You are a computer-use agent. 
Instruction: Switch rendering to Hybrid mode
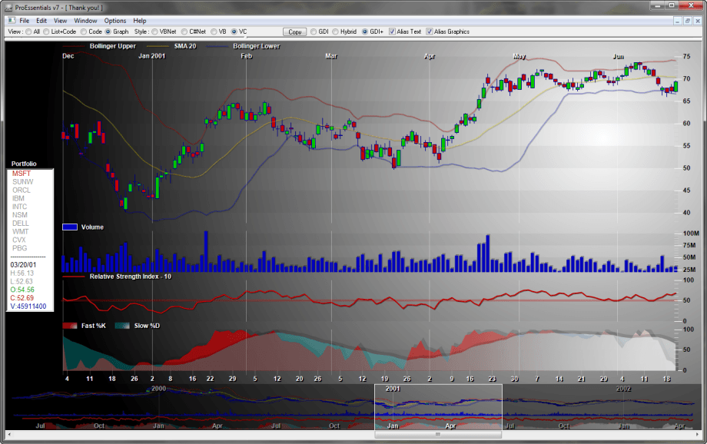[x=336, y=32]
